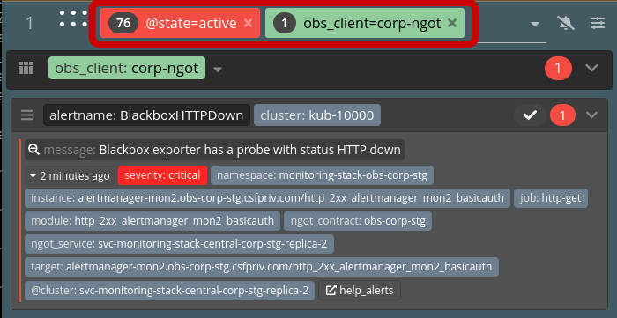617x318 pixels.
Task: Open the obs_client: corp-ngot label dropdown
Action: (218, 70)
